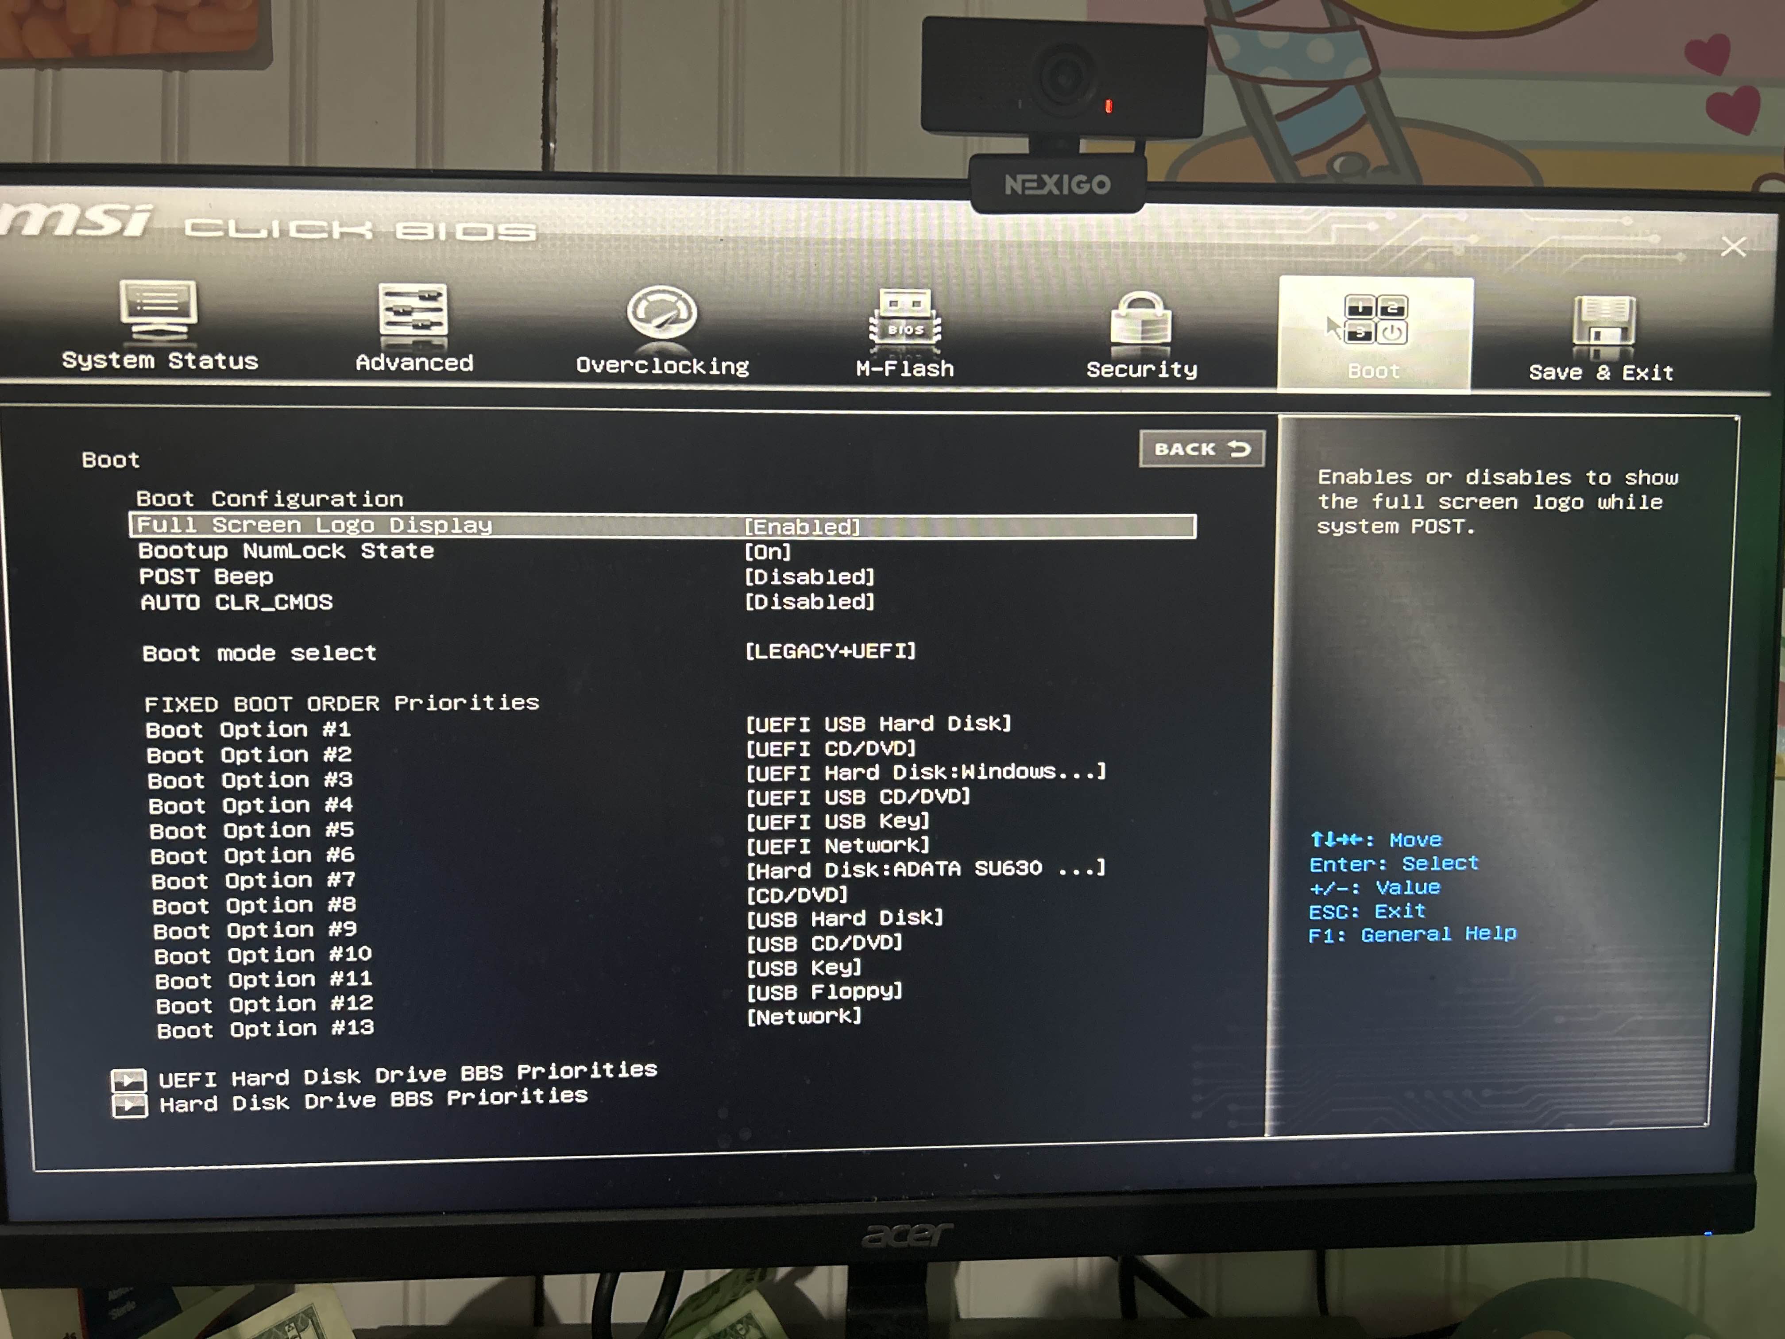Screen dimensions: 1785x1339
Task: Click the arrow icon beside UEFI Hard Disk Drive BBS Priorities
Action: (129, 1080)
